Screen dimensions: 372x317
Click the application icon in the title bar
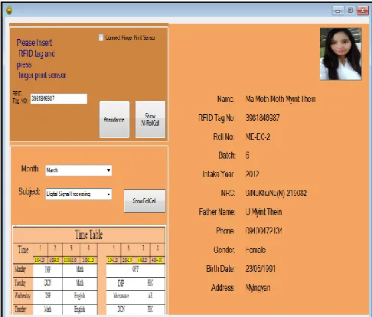click(9, 11)
